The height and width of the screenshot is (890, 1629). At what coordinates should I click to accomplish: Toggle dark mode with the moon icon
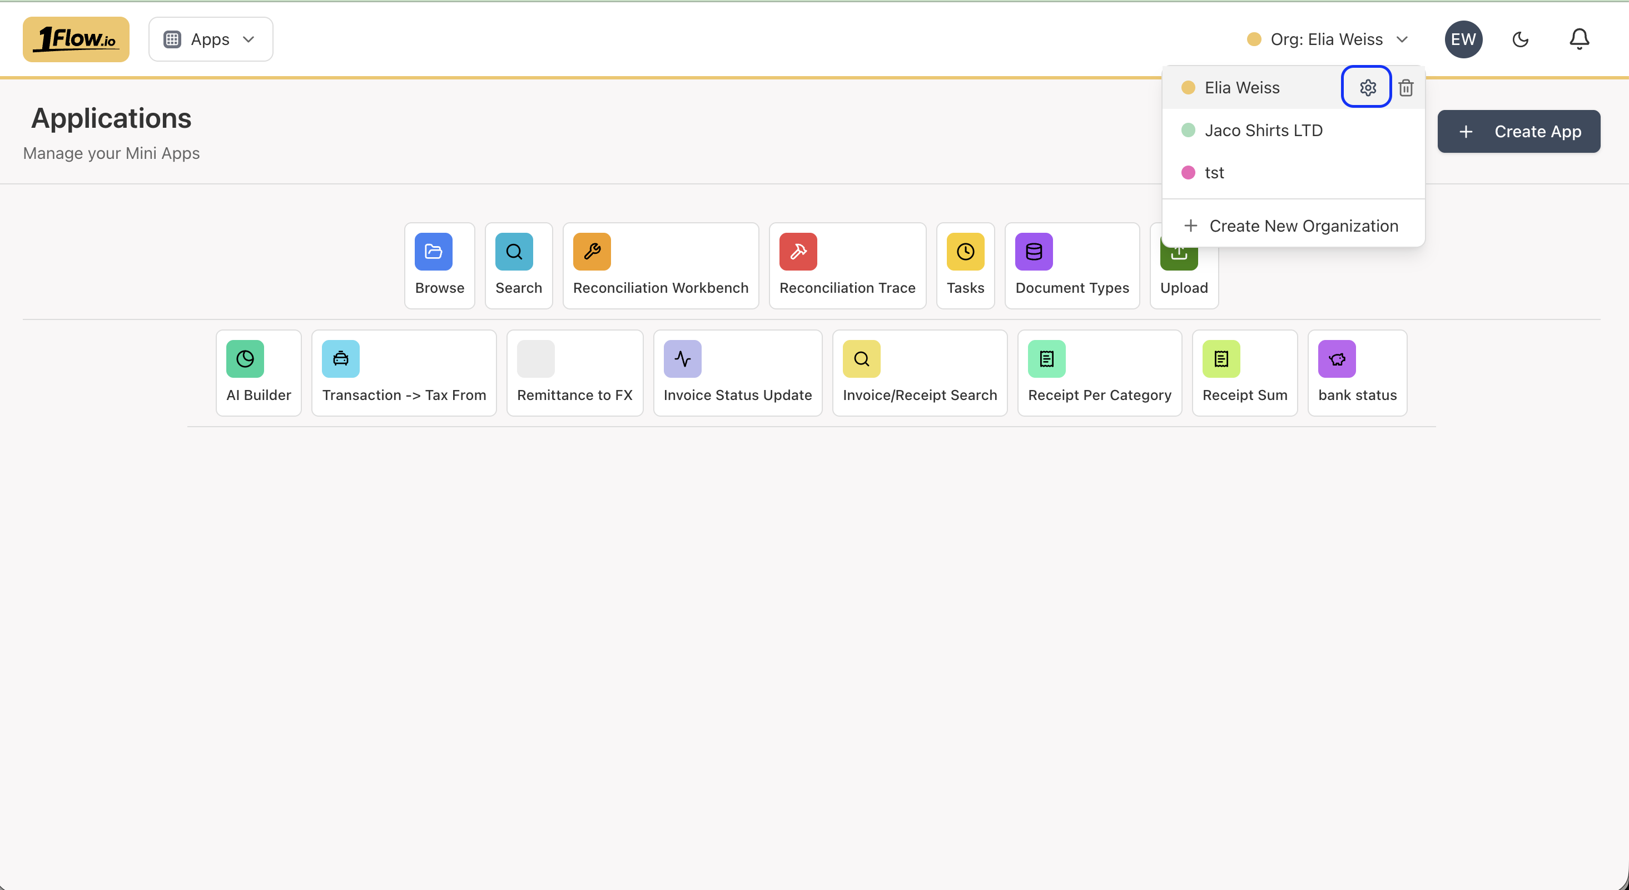point(1520,39)
